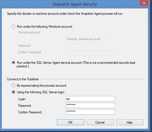Viewport: 152px width, 132px height.
Task: Choose By impersonating the process account
Action: (x=13, y=86)
